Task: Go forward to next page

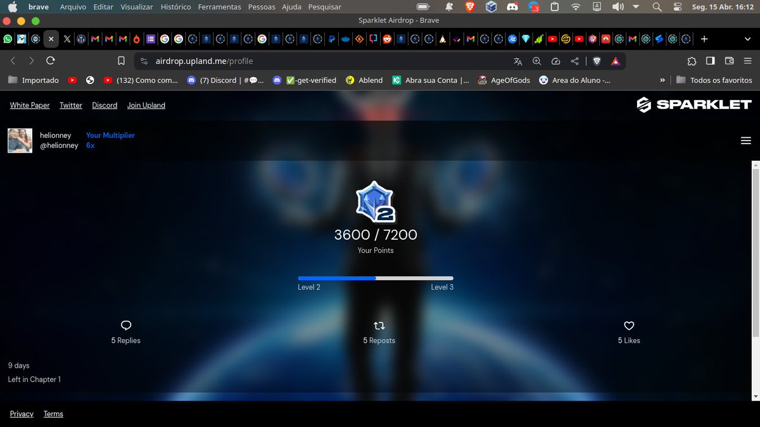Action: click(x=32, y=61)
